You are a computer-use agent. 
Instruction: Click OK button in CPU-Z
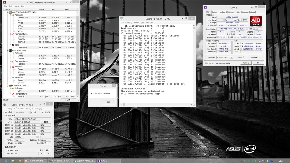pos(258,63)
